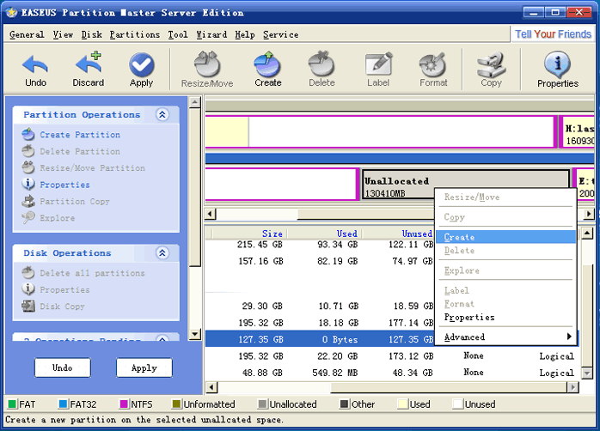Open the Service menu
This screenshot has height=431, width=600.
(x=281, y=34)
